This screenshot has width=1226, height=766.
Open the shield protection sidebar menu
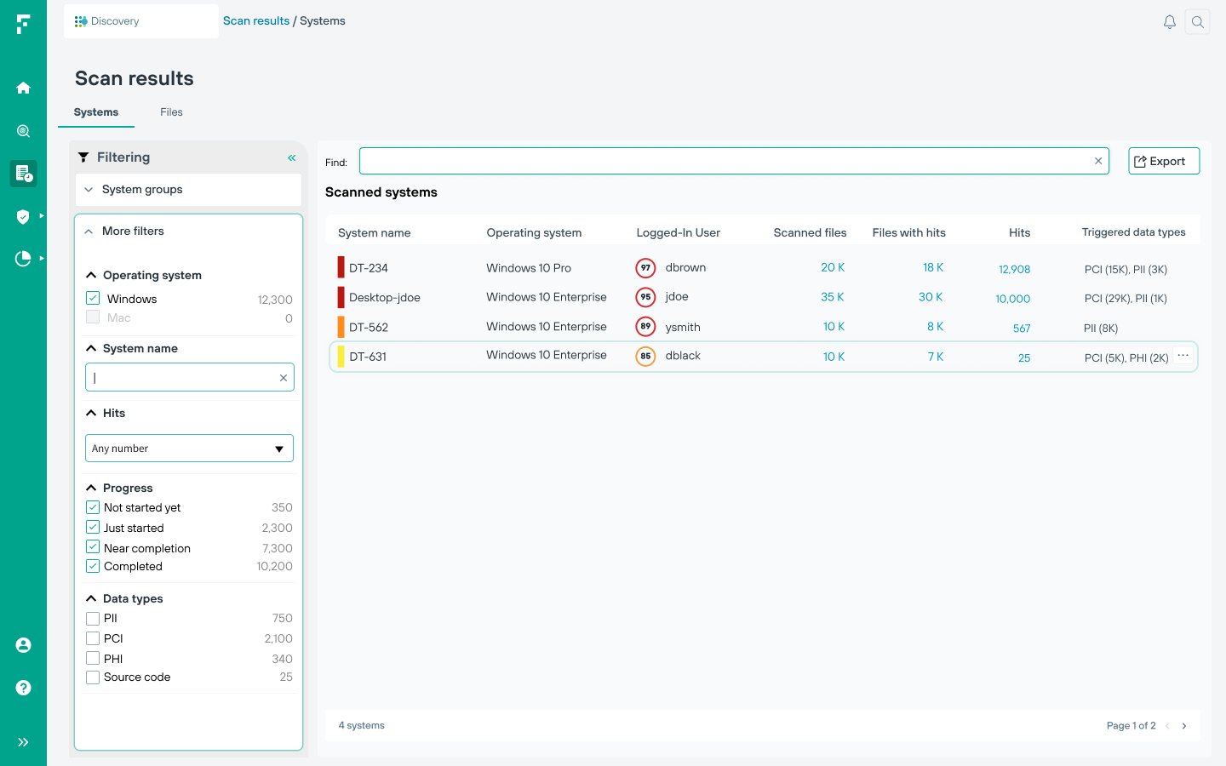pyautogui.click(x=23, y=216)
